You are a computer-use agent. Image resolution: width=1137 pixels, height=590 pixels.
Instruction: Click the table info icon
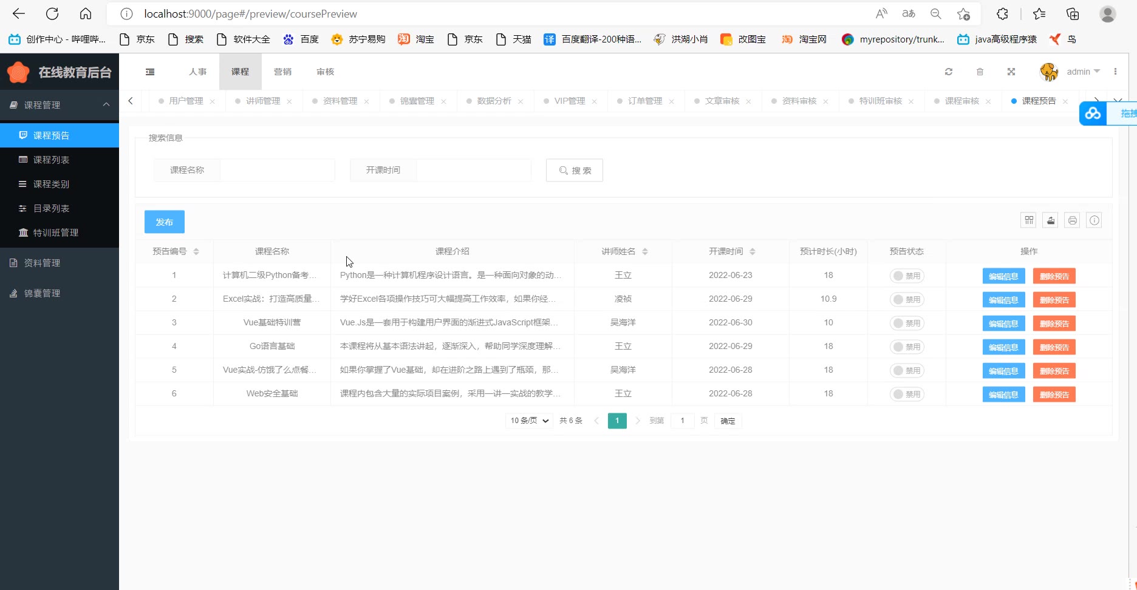(x=1094, y=220)
